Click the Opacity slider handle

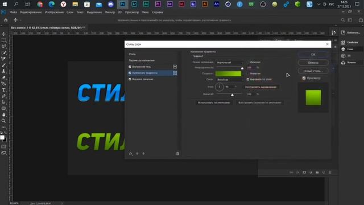242,68
